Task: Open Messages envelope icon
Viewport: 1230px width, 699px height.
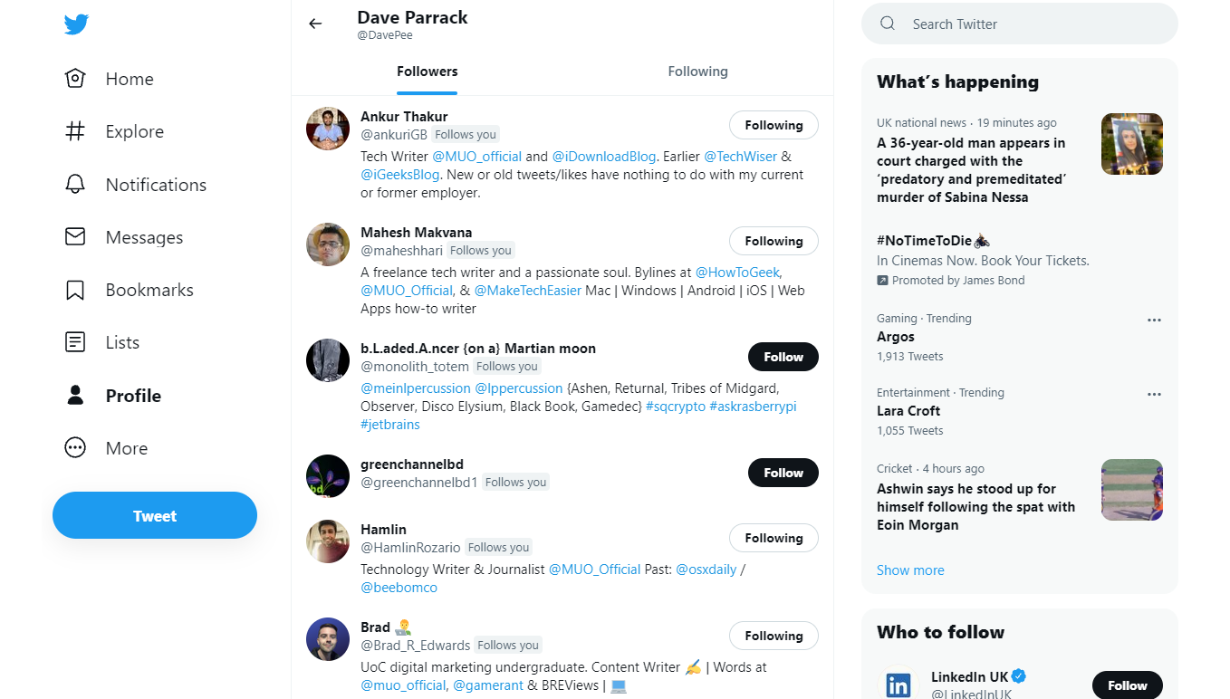Action: pos(75,237)
